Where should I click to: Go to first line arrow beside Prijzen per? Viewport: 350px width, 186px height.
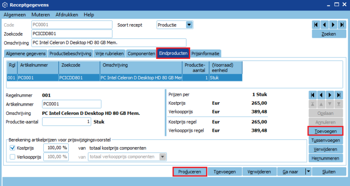pyautogui.click(x=313, y=95)
